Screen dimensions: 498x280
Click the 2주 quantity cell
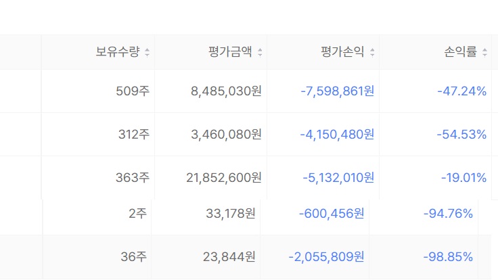137,214
